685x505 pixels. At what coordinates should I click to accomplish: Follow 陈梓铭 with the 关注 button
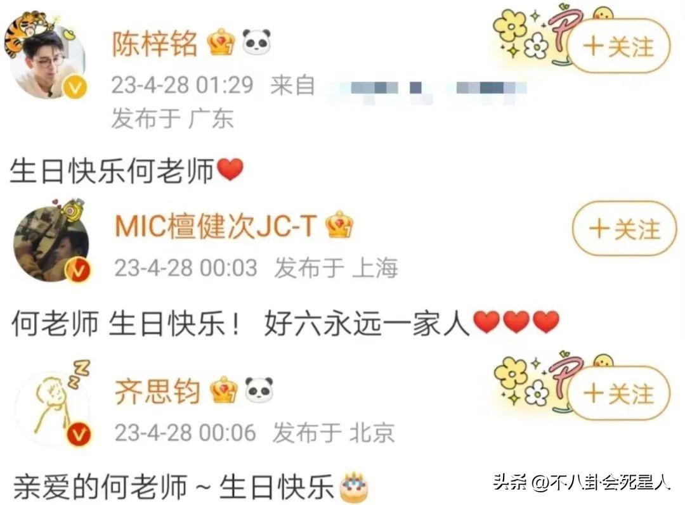[x=618, y=46]
